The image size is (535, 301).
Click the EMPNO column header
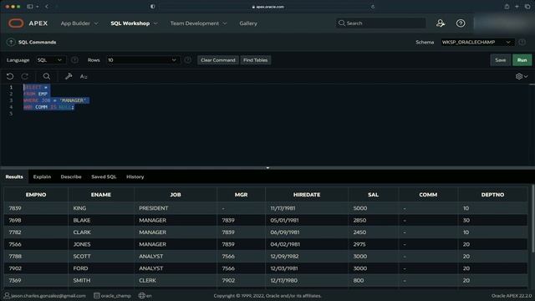[36, 195]
